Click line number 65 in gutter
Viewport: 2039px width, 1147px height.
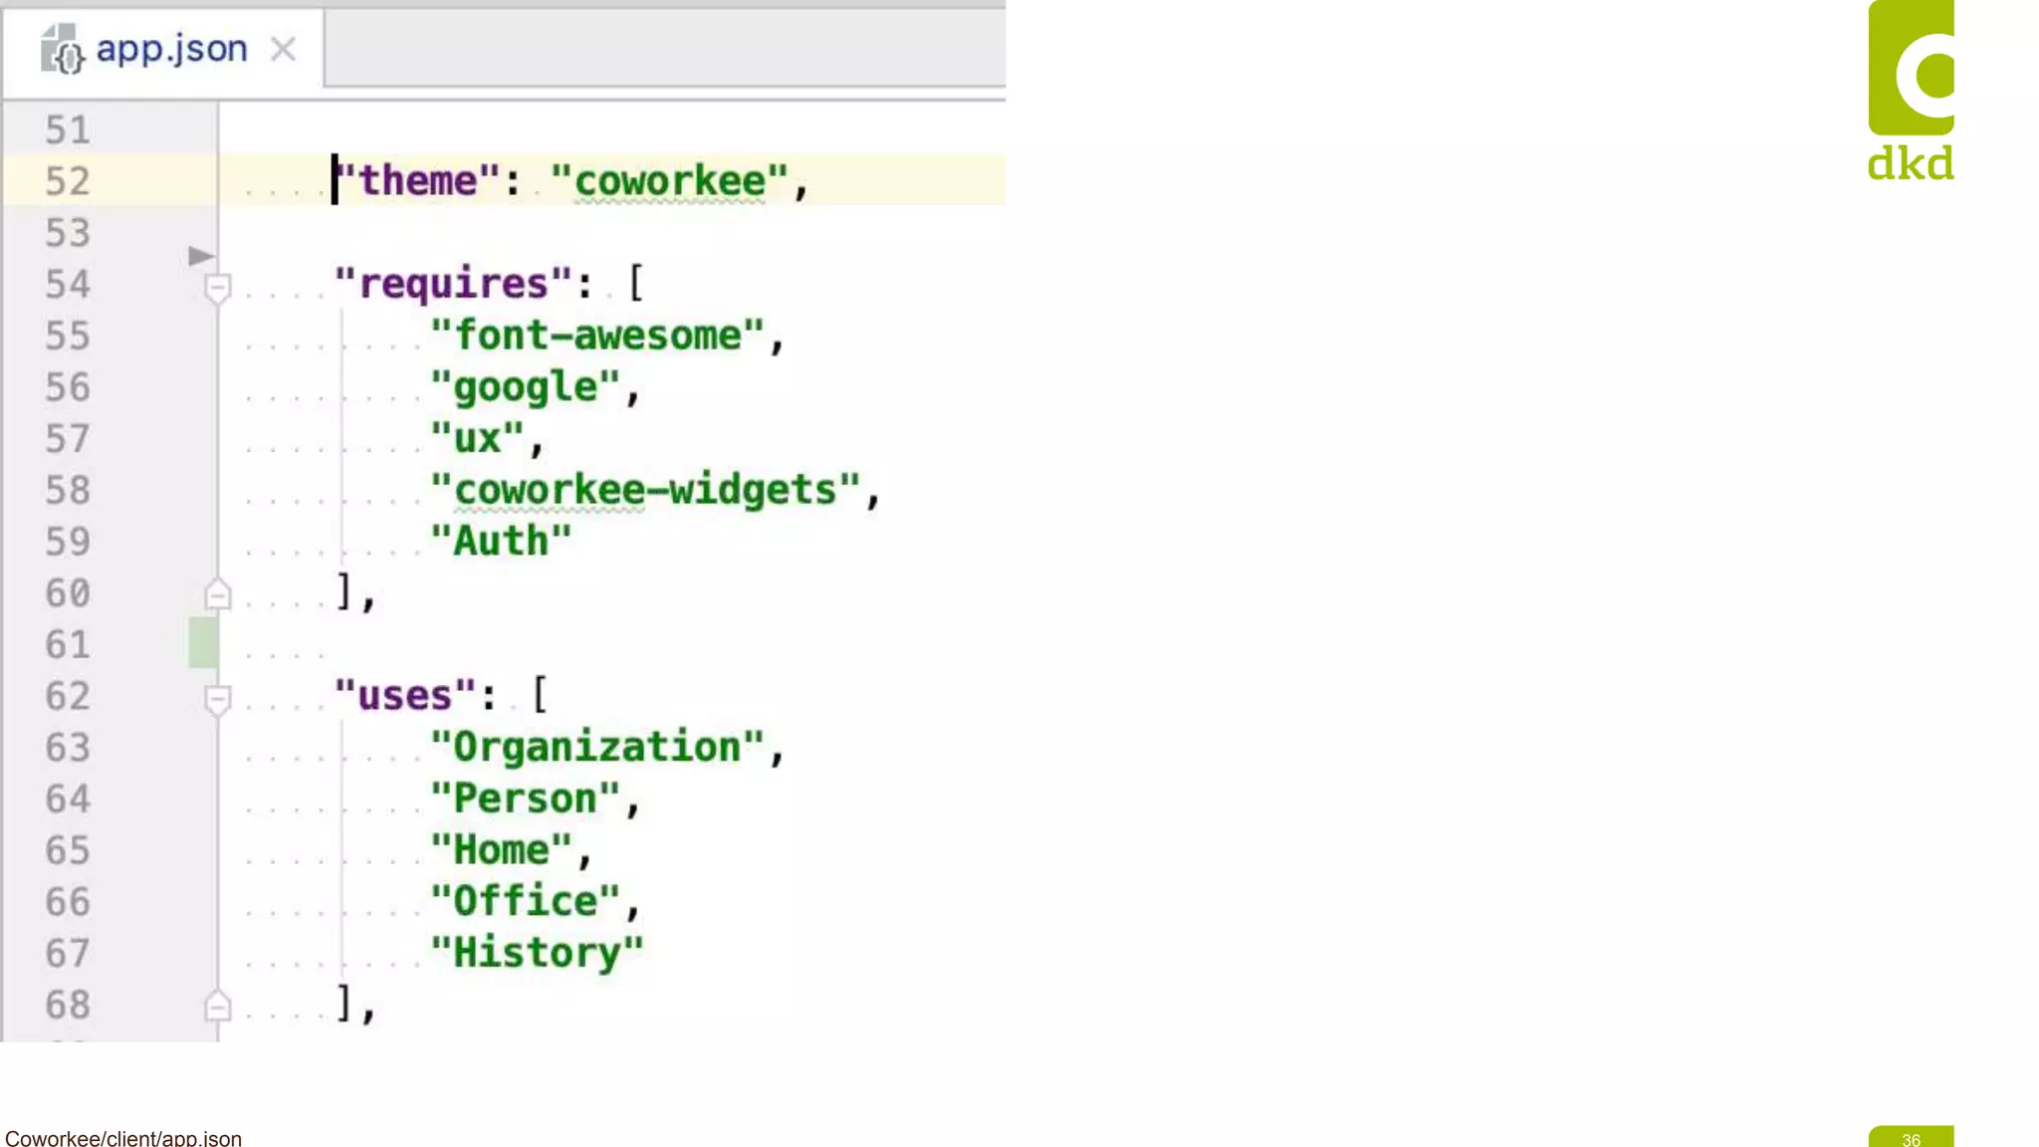[x=68, y=851]
